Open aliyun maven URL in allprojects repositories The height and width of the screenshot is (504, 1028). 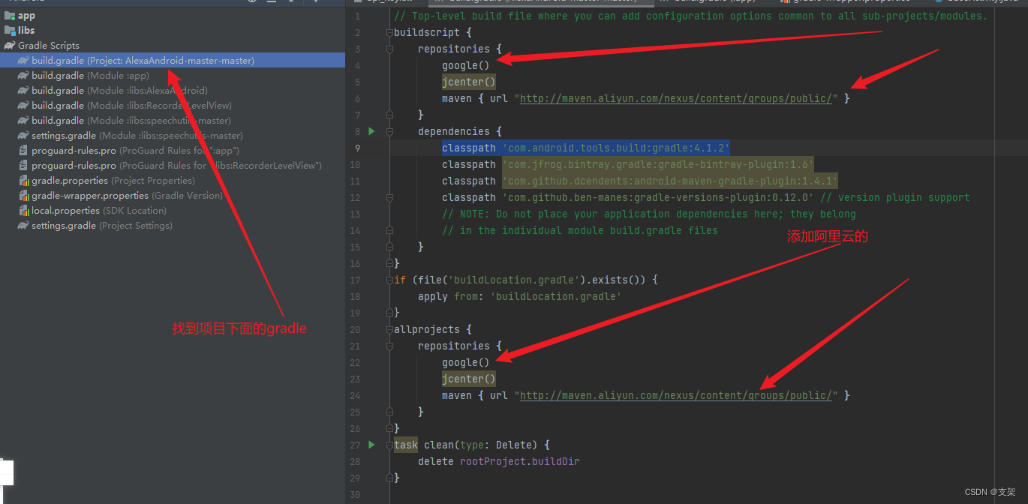[x=676, y=395]
